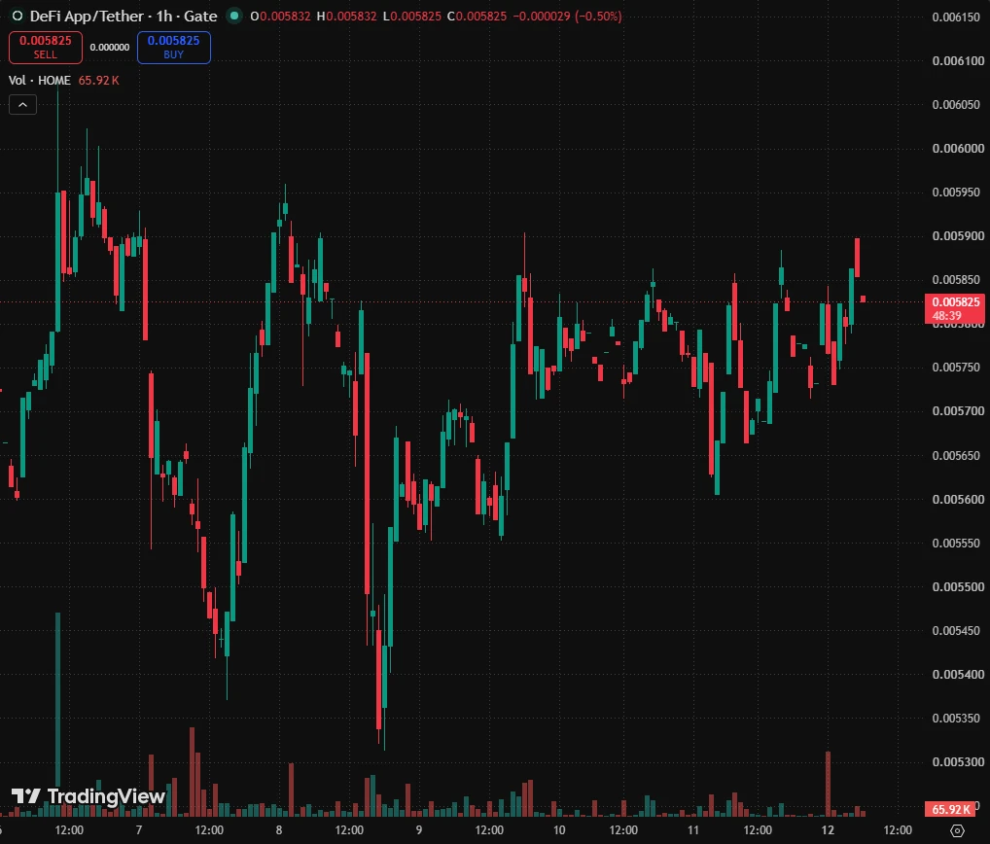Click the date label 9 on the time axis
The height and width of the screenshot is (844, 990).
coord(418,830)
